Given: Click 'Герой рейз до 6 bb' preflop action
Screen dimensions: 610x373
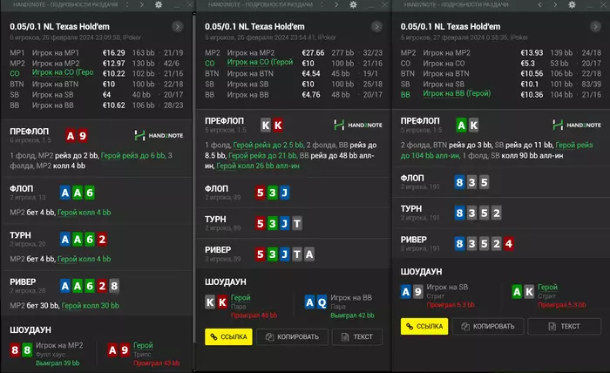Looking at the screenshot, I should [x=132, y=155].
